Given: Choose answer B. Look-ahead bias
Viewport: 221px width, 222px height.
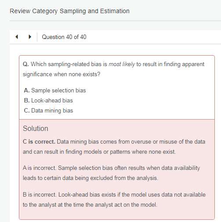Looking at the screenshot, I should [48, 101].
